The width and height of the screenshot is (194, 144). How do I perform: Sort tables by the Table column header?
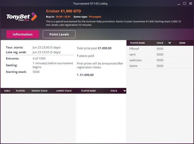pyautogui.click(x=7, y=91)
